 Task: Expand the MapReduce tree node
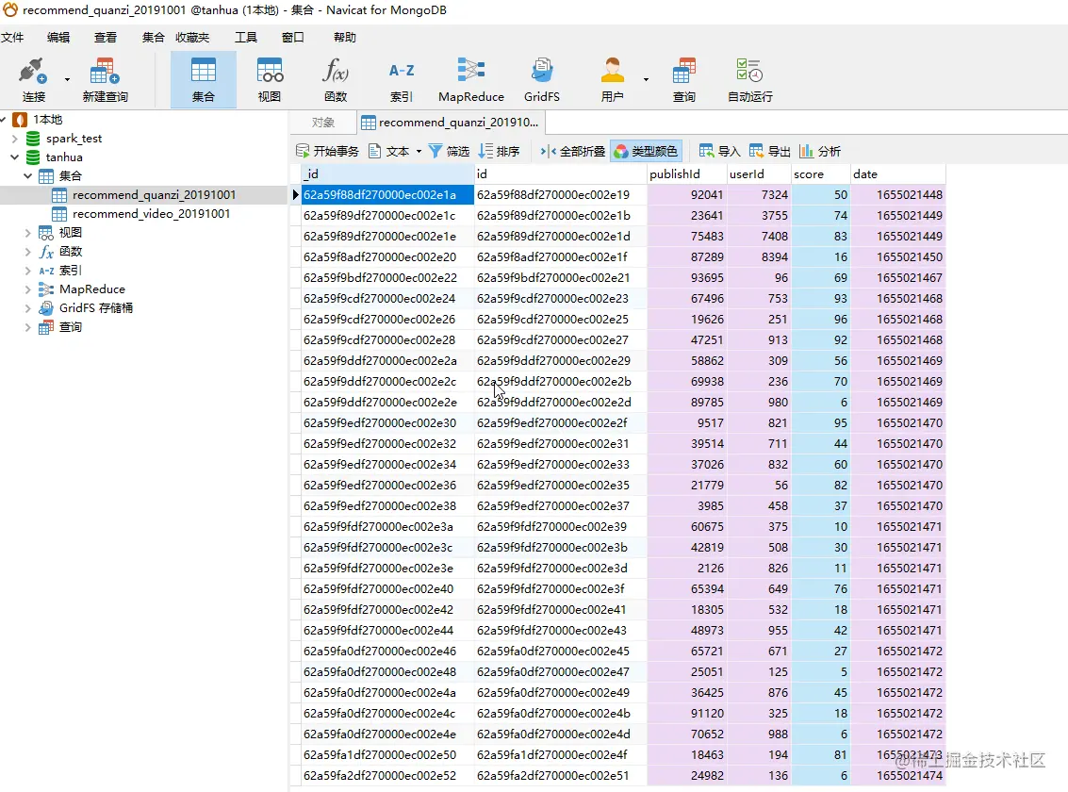[x=28, y=289]
